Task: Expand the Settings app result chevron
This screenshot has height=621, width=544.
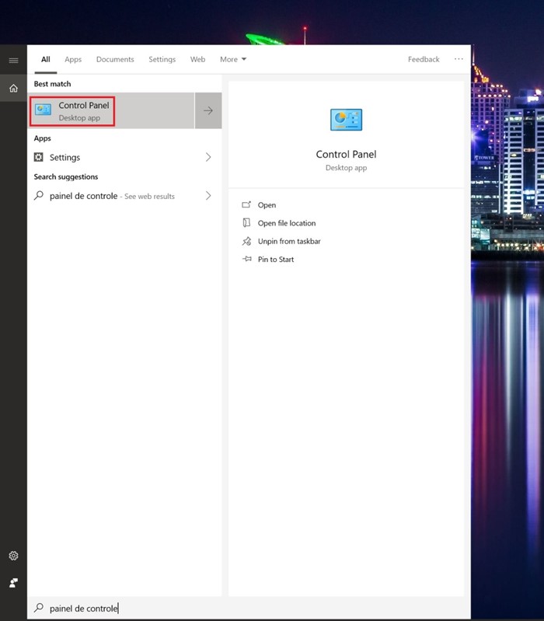Action: click(x=208, y=157)
